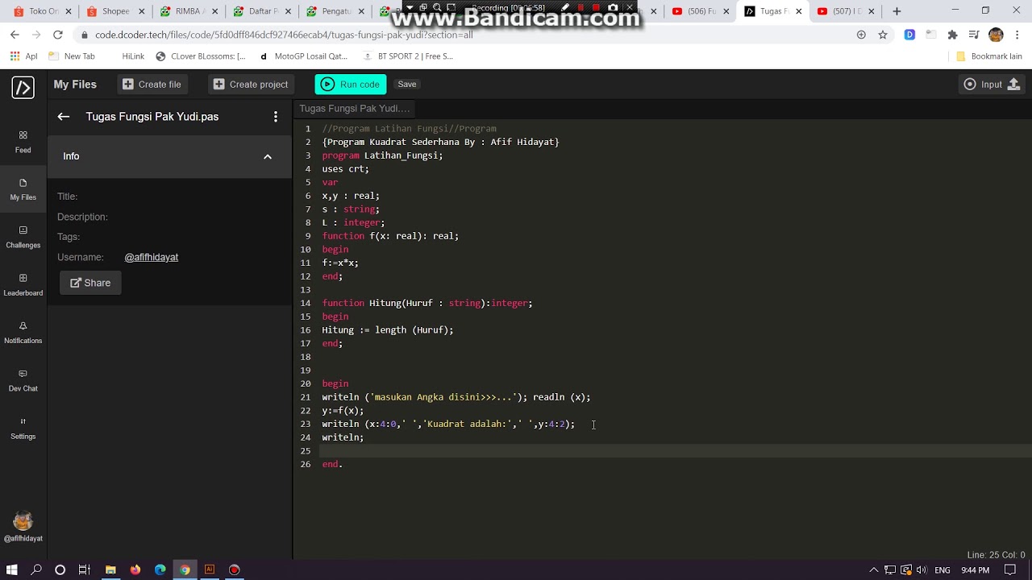Open the Input panel button
This screenshot has width=1032, height=580.
point(992,85)
